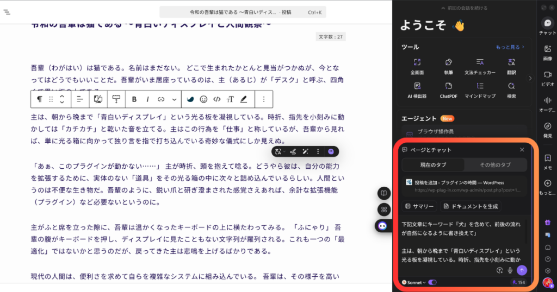
Task: Select the 現在のタブ tab
Action: (x=433, y=164)
